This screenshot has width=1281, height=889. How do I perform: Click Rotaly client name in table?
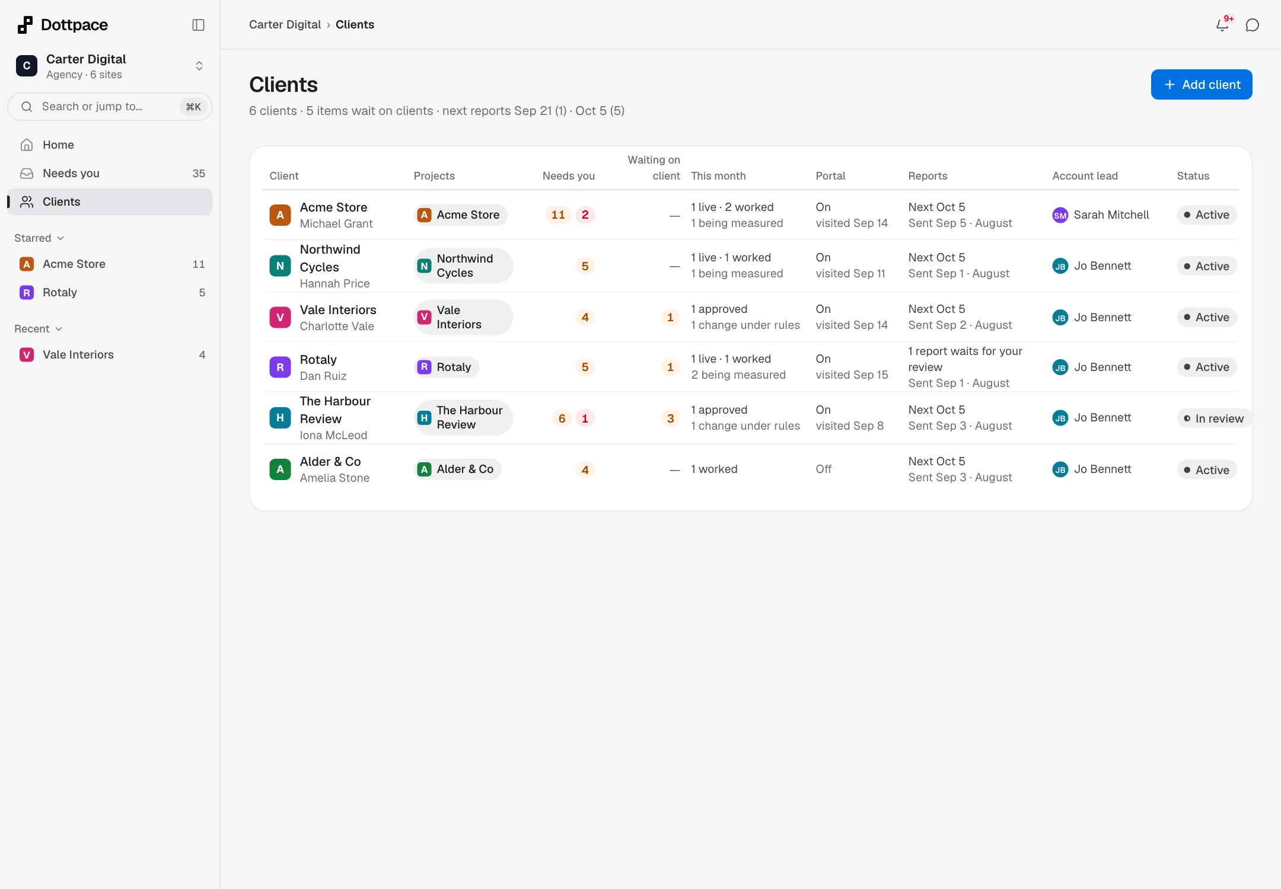click(x=318, y=359)
